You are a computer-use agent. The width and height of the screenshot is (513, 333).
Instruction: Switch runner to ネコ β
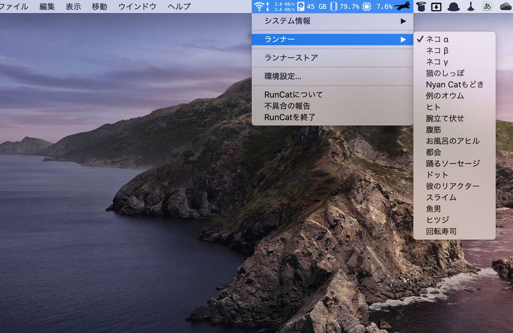[x=437, y=50]
